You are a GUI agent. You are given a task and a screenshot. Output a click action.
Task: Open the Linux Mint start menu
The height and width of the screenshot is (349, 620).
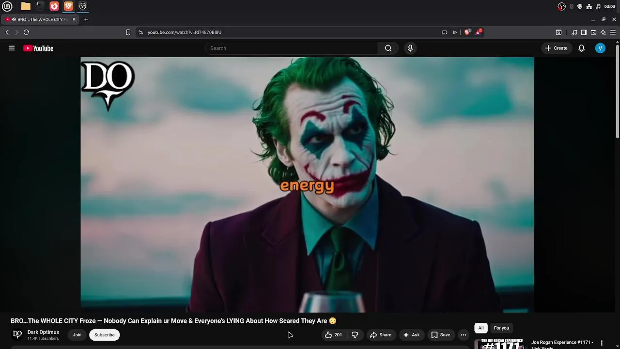(7, 6)
